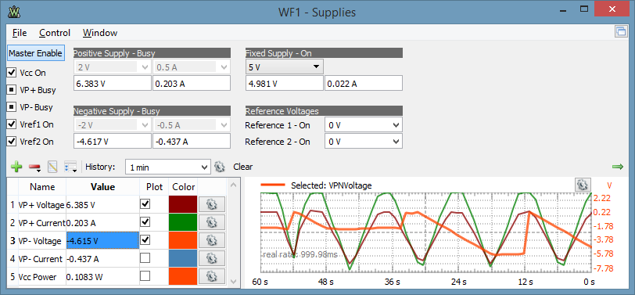The width and height of the screenshot is (635, 295).
Task: Change the blue VP- Current color swatch
Action: (x=183, y=258)
